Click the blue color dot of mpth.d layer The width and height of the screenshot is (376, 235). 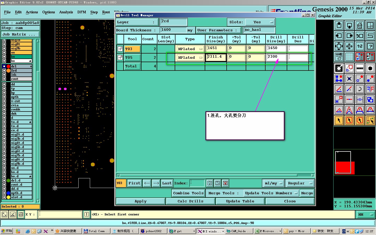coord(8,193)
